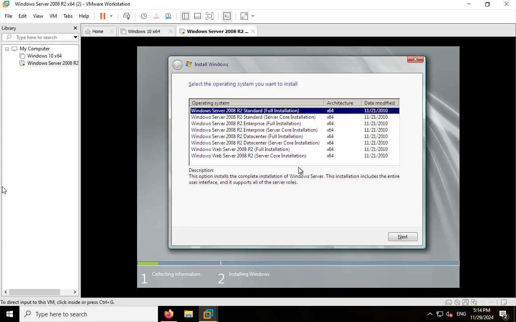
Task: Select Windows 10 x64 in the library tree
Action: 44,56
